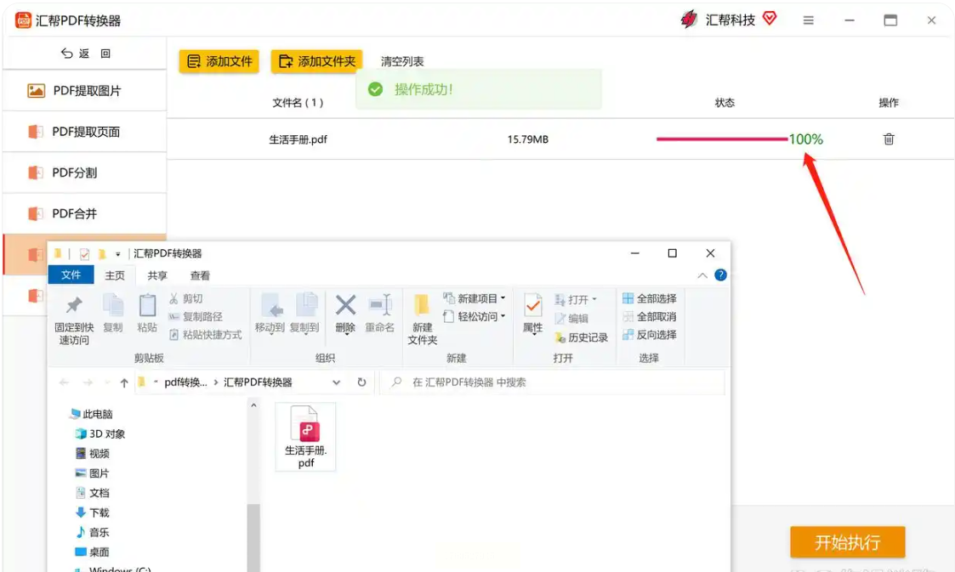The width and height of the screenshot is (955, 572).
Task: Expand the 新建项目 dropdown
Action: [475, 298]
